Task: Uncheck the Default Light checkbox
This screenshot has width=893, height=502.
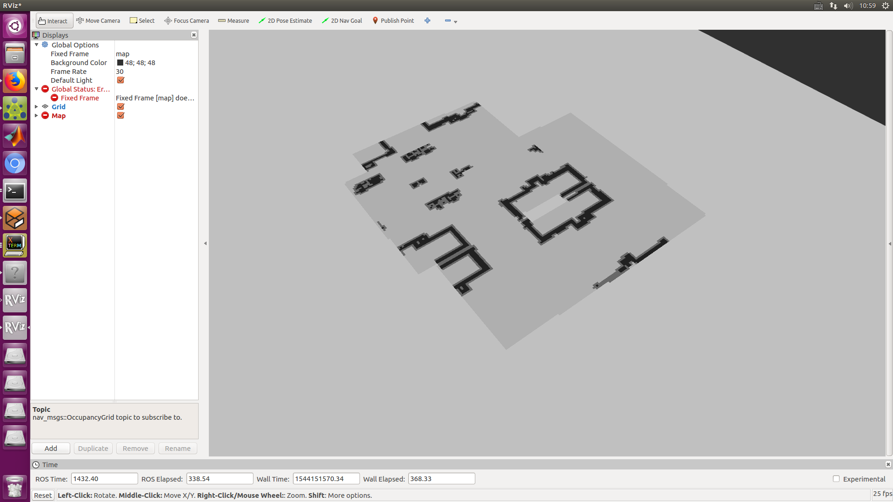Action: point(120,80)
